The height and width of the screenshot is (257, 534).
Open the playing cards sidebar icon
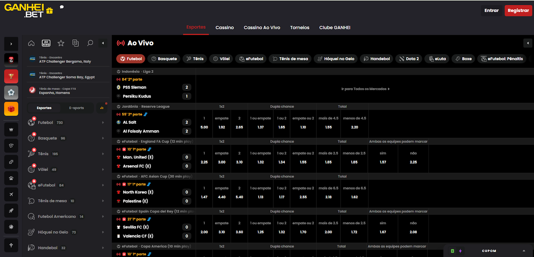11,146
